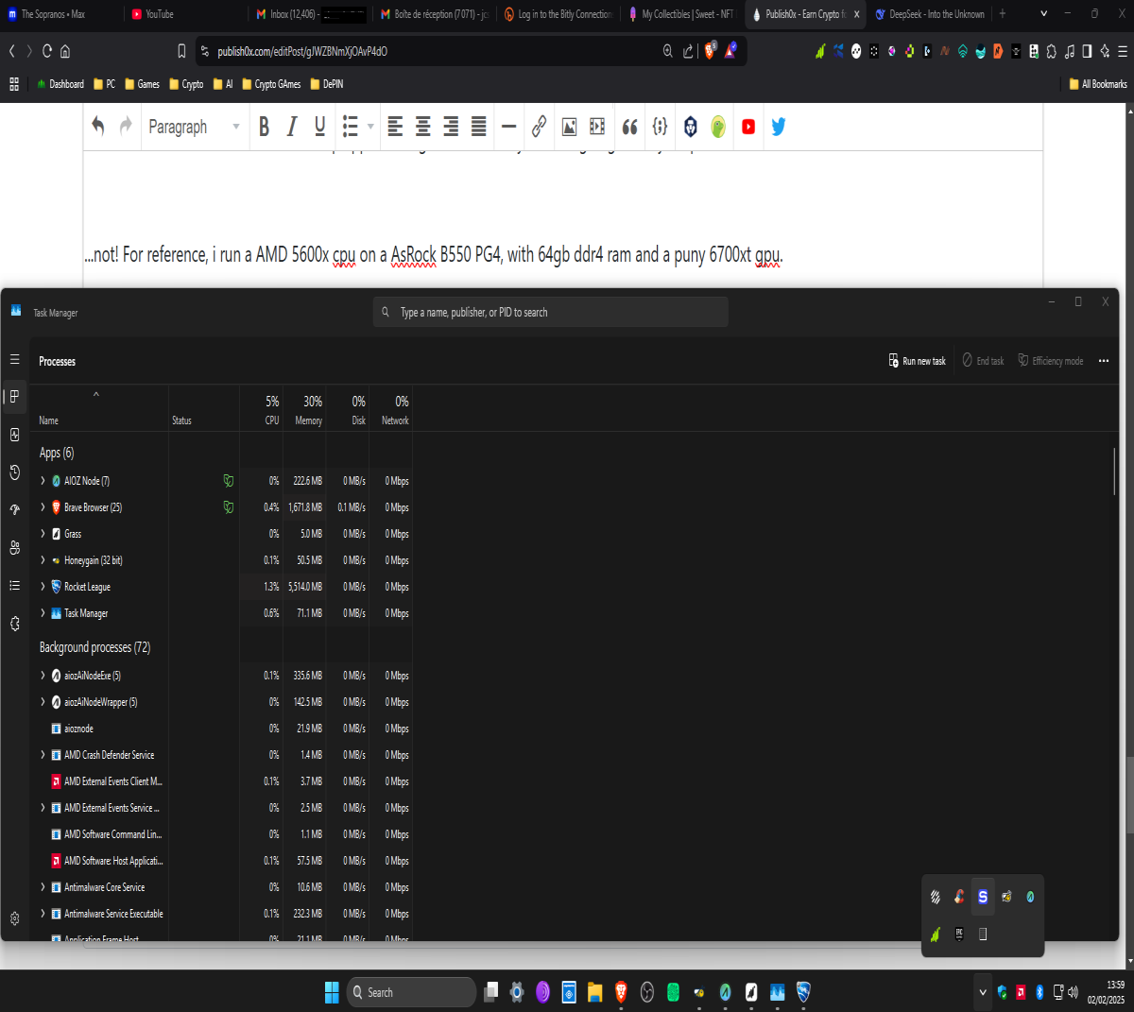Open Details page in Task Manager sidebar
Viewport: 1134px width, 1012px height.
point(14,586)
